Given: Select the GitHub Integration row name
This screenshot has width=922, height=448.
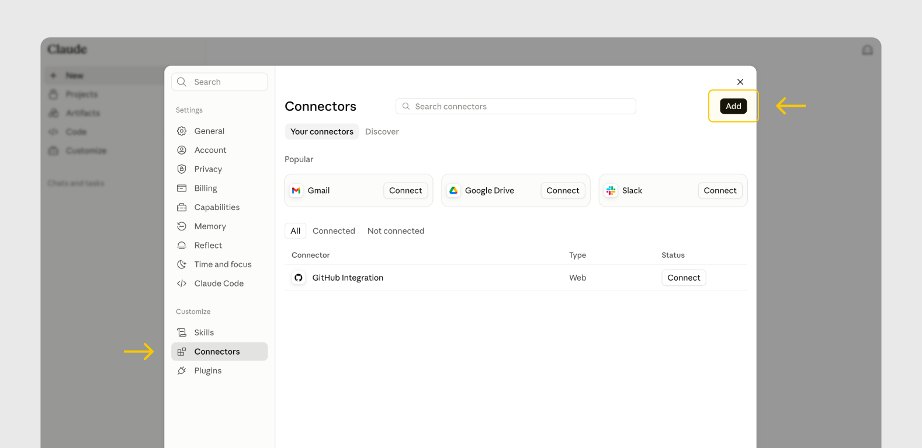Looking at the screenshot, I should [x=348, y=278].
